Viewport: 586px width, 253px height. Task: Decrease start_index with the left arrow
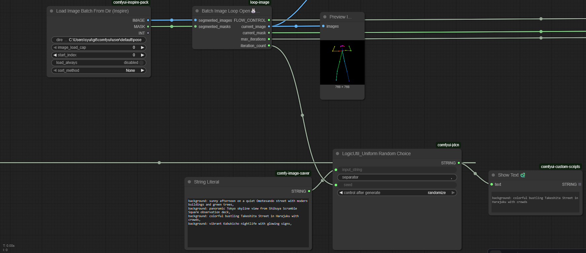55,55
